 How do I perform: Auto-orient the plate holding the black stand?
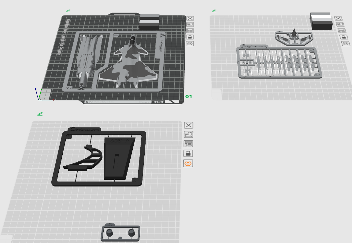188,134
